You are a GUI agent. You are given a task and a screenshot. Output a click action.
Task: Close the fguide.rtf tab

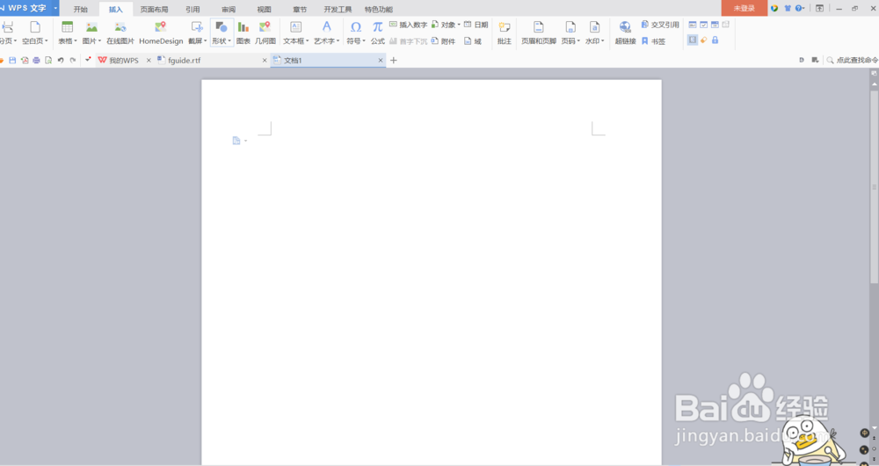pos(265,61)
